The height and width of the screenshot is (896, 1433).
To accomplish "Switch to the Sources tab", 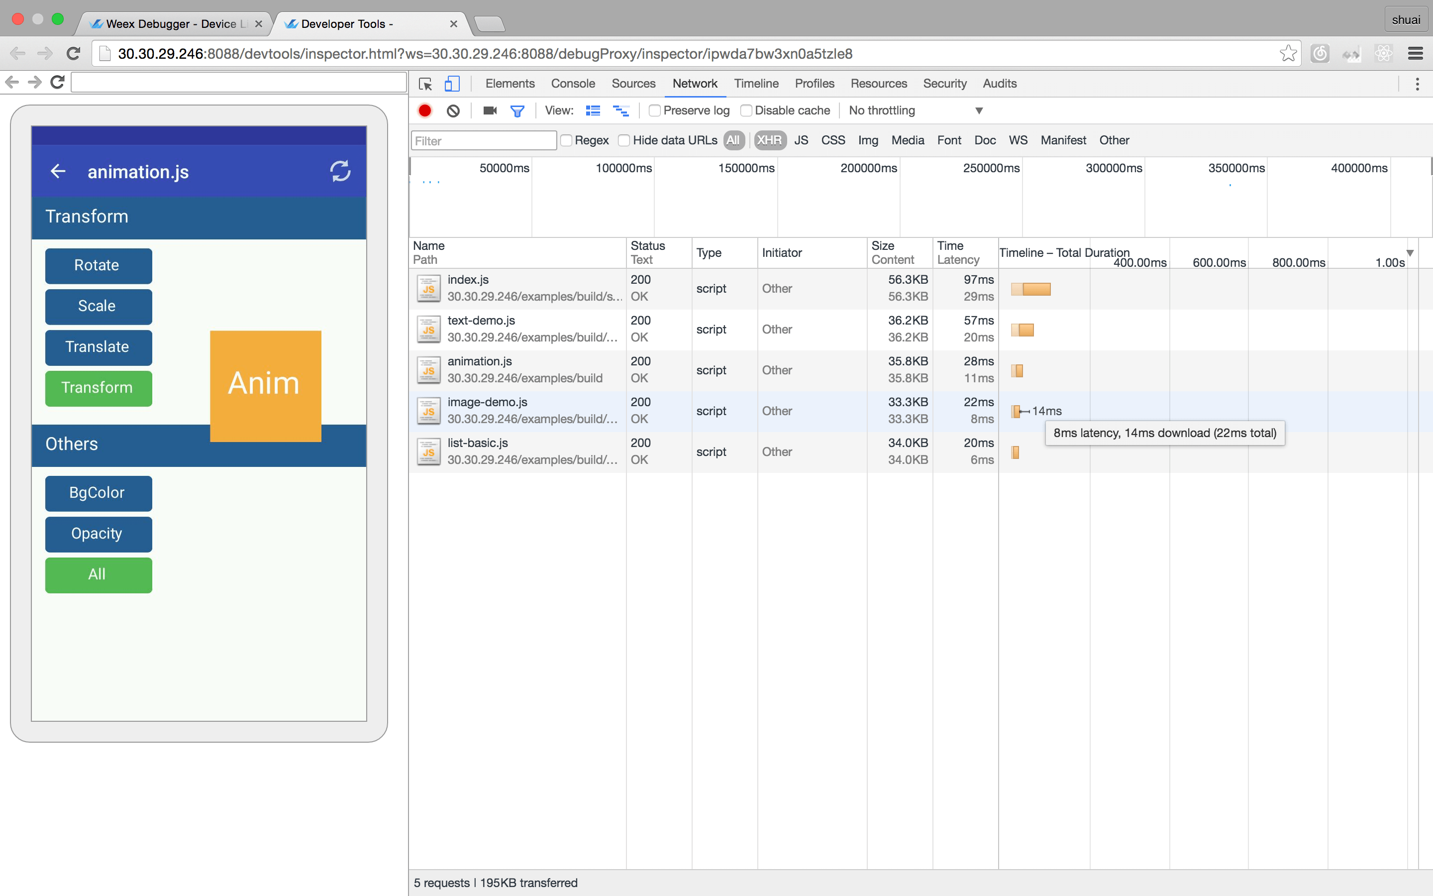I will (633, 84).
